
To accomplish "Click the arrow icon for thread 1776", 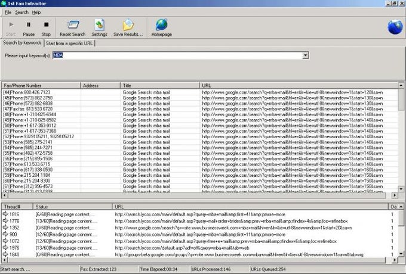I will 5,220.
